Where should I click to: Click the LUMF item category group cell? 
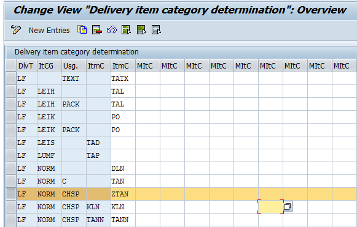(x=49, y=155)
